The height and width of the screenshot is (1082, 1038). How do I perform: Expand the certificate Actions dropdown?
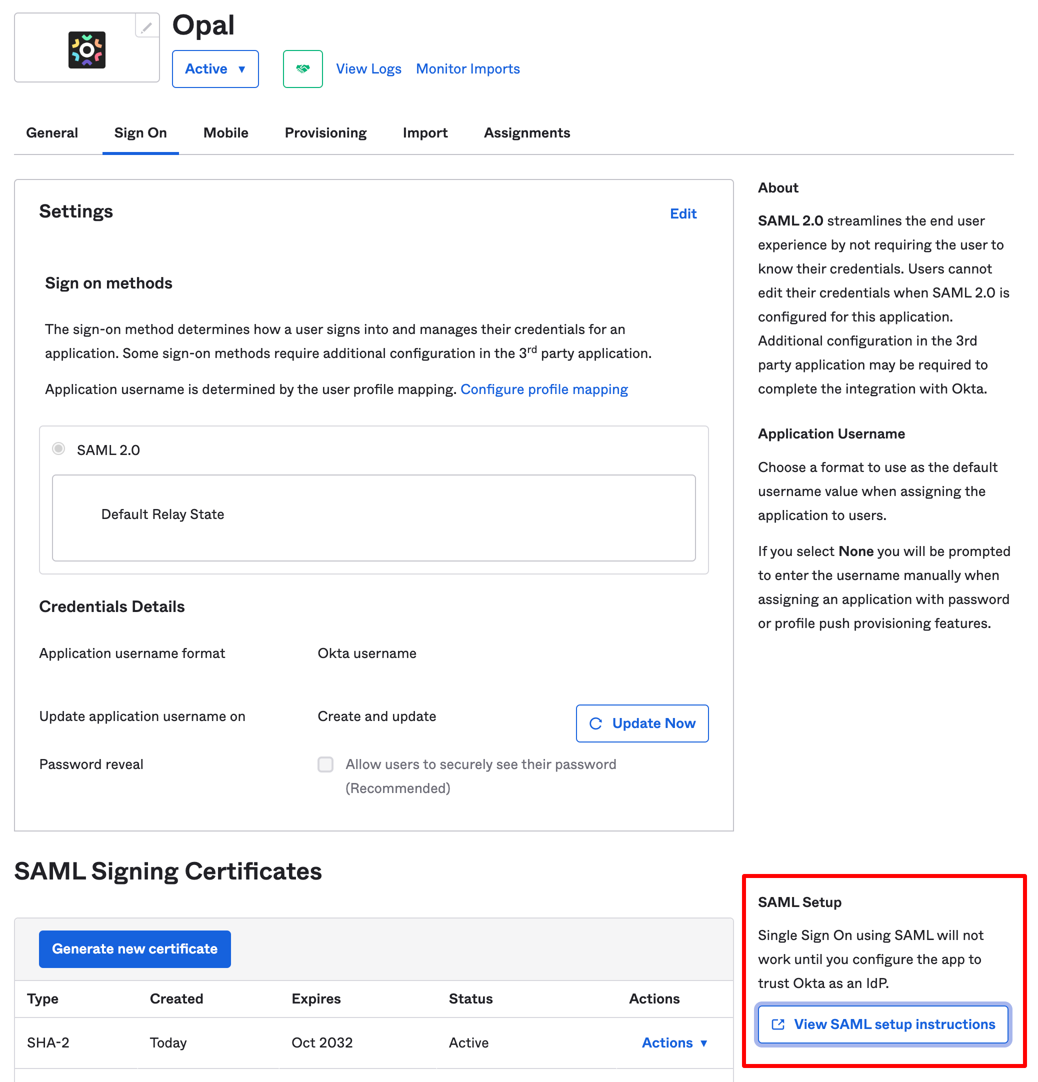pos(674,1043)
